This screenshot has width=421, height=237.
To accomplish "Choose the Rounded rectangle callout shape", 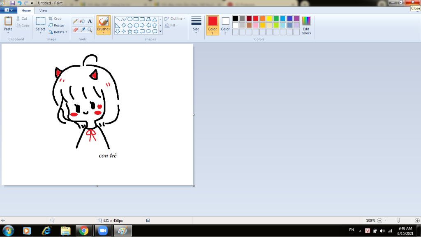I will [x=142, y=31].
